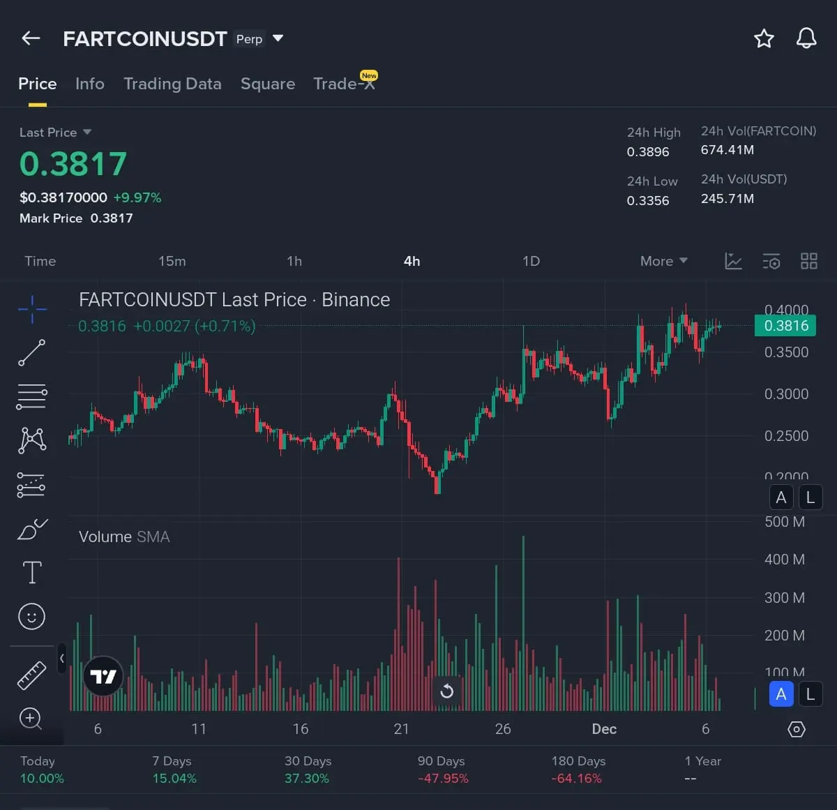Select the crosshair cursor tool

pyautogui.click(x=32, y=309)
